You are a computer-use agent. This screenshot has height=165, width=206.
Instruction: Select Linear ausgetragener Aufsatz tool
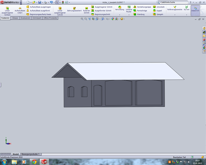pos(7,10)
